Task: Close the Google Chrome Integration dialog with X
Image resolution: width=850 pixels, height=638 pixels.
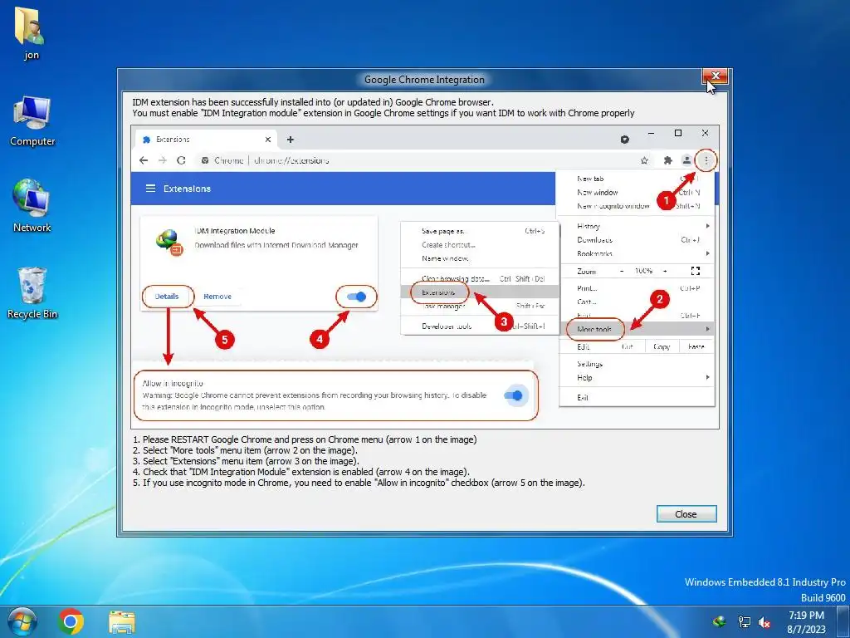Action: pos(715,76)
